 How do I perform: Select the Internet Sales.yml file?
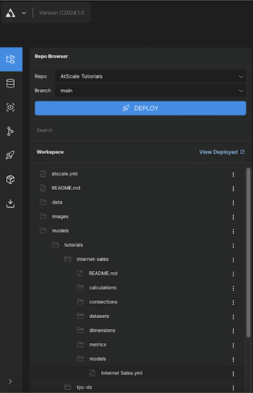point(121,373)
